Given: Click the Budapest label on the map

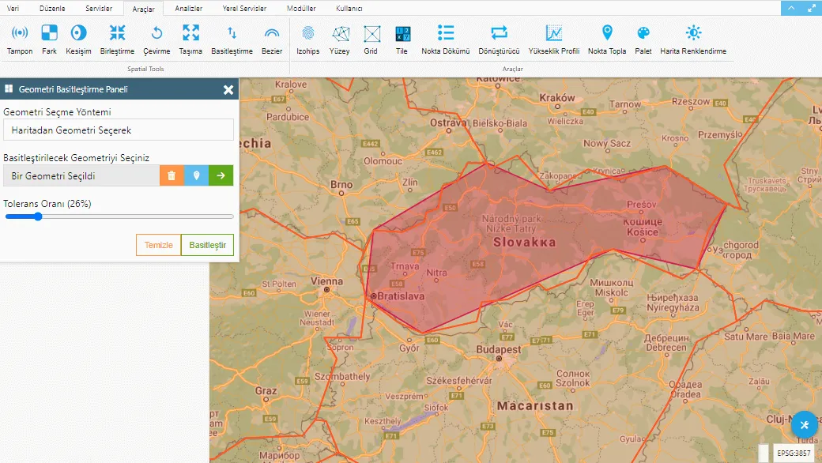Looking at the screenshot, I should coord(499,349).
